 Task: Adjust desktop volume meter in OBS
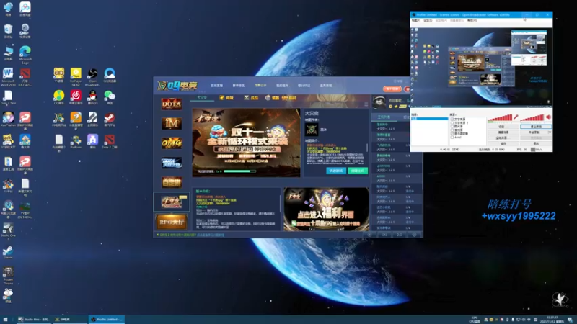[x=532, y=117]
